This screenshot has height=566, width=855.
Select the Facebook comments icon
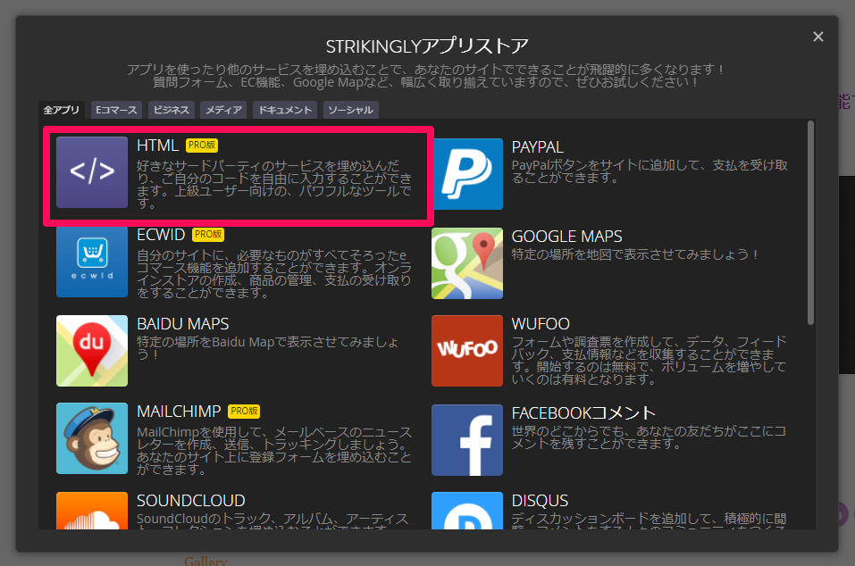[467, 440]
